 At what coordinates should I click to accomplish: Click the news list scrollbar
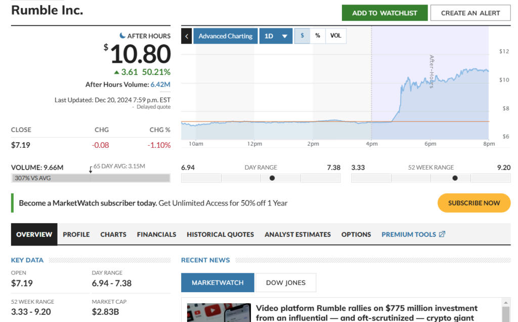(x=506, y=312)
